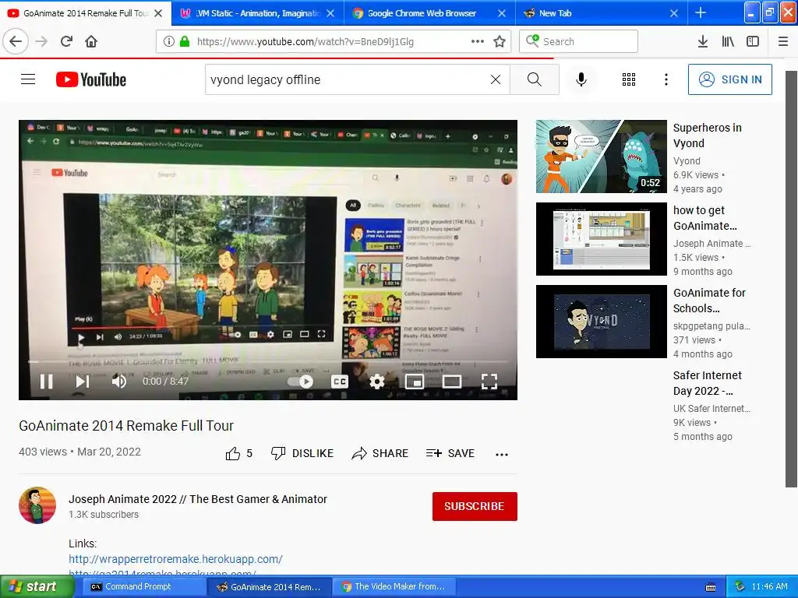
Task: Open the browser home page
Action: coord(91,41)
